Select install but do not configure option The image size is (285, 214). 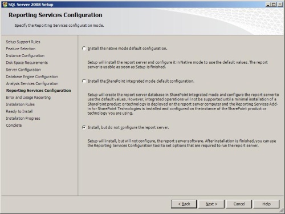[84, 127]
